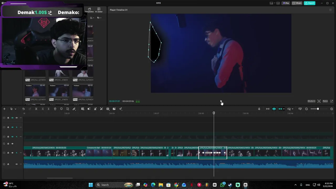336x189 pixels.
Task: Click the taskbar Search box
Action: (115, 185)
